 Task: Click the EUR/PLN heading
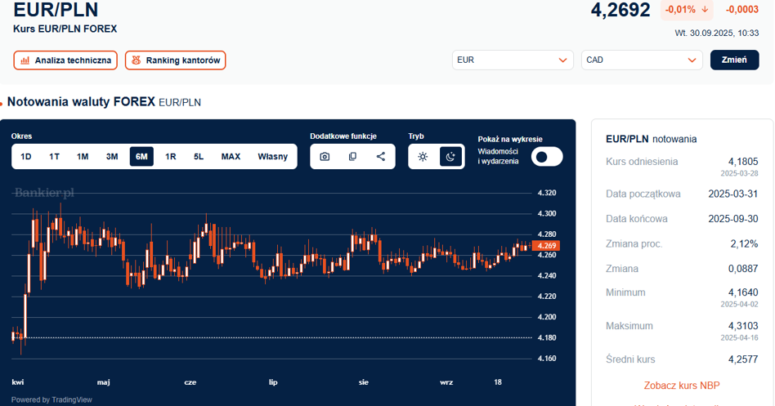point(56,9)
